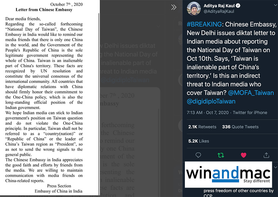
Task: View the 2.1K Retweets list
Action: (x=202, y=127)
